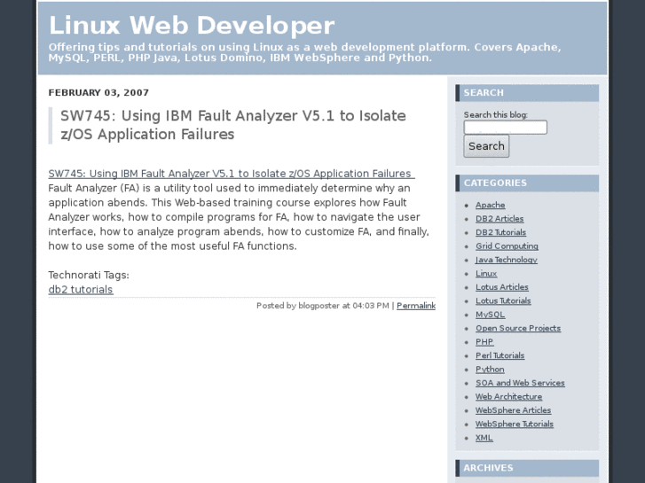This screenshot has height=483, width=645.
Task: Open the Apache category
Action: click(491, 205)
